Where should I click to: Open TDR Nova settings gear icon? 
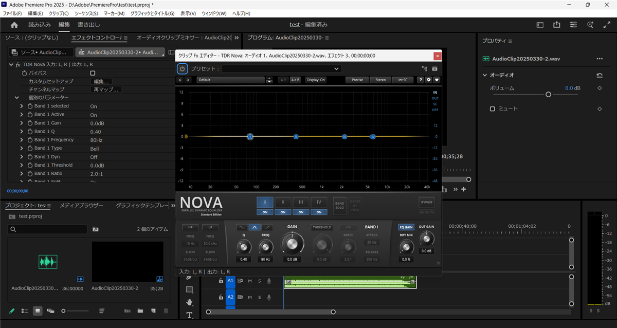428,80
